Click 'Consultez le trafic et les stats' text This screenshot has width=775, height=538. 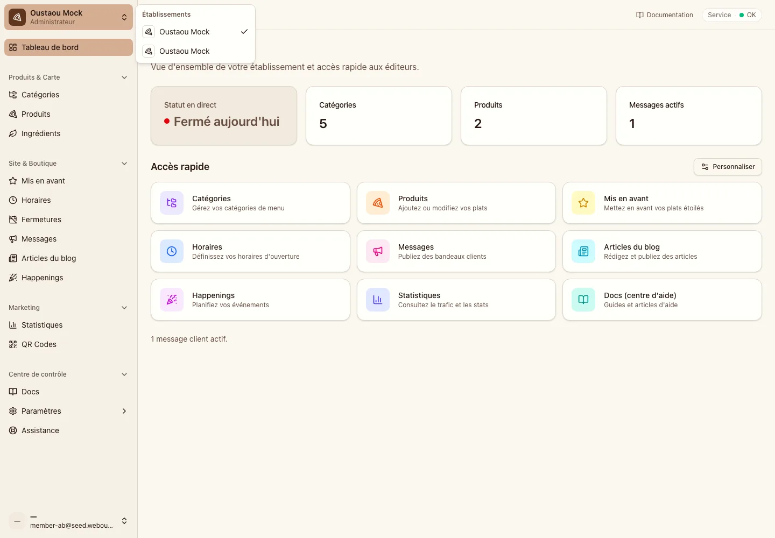443,305
